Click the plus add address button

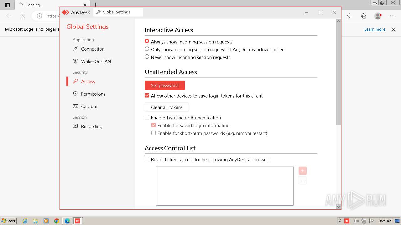[303, 171]
